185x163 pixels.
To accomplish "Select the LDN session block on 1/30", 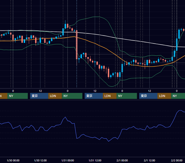I will (55, 96).
